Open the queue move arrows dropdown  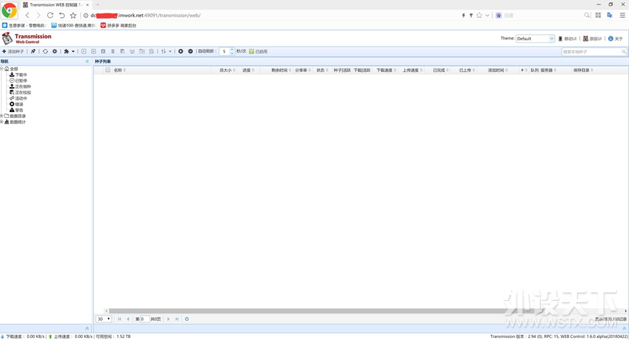166,52
